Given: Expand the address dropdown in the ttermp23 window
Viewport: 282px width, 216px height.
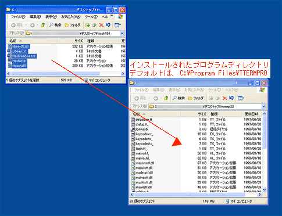Looking at the screenshot, I should pos(263,106).
